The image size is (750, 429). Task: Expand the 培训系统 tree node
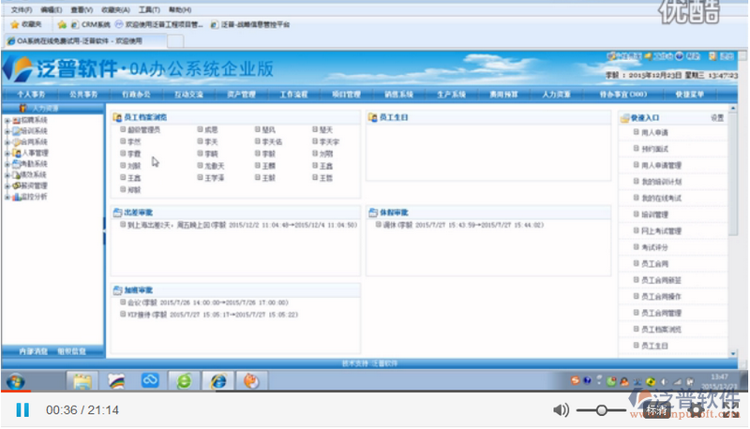(x=7, y=131)
